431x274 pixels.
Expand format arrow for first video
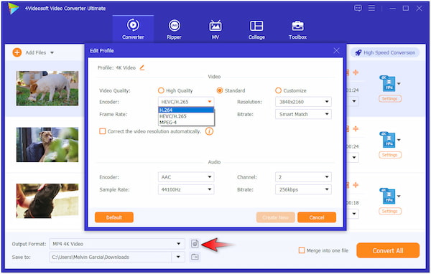coord(399,84)
